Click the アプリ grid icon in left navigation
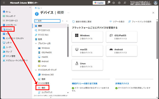159x99 pixels. pos(4,34)
